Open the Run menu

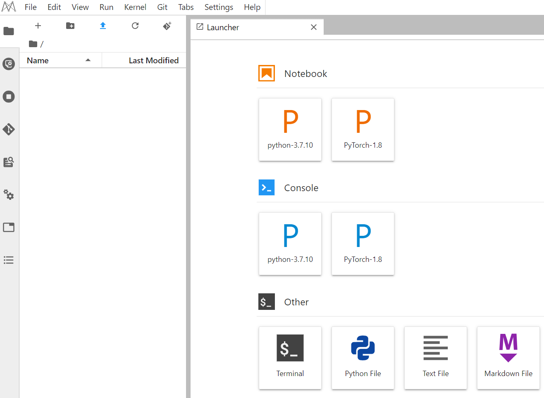[x=106, y=7]
